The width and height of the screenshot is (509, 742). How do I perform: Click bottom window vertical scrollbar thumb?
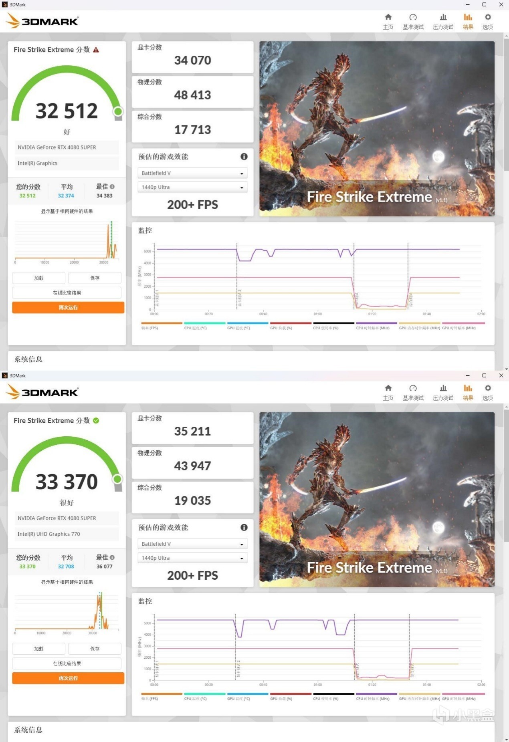(x=506, y=476)
